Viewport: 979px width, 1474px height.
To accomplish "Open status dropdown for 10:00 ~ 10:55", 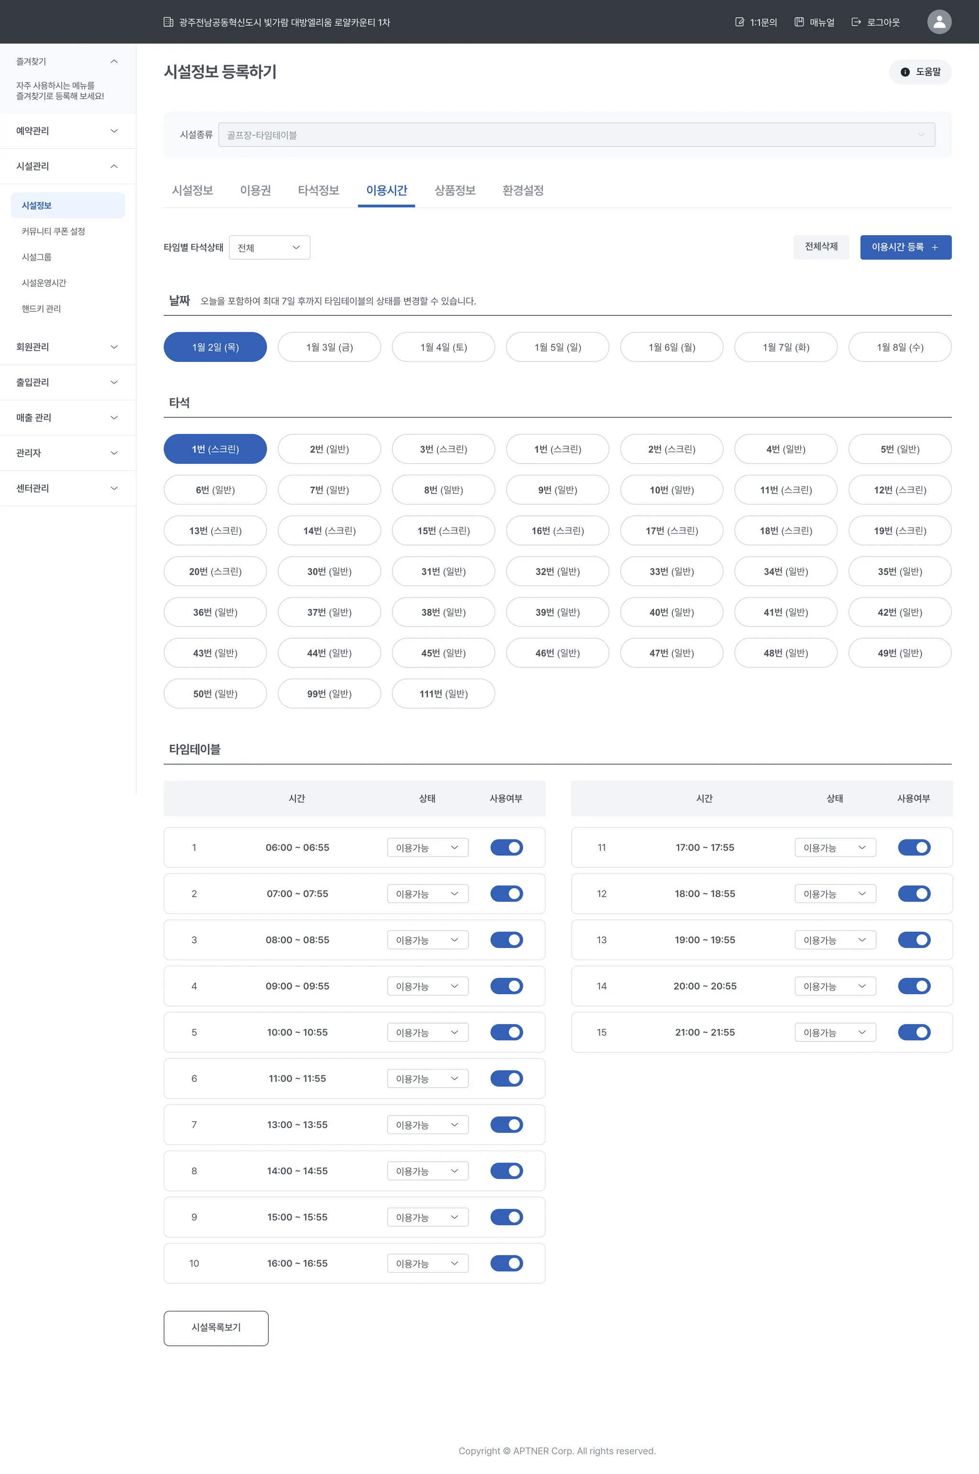I will tap(427, 1032).
